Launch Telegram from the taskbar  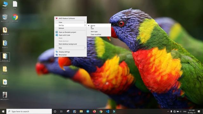point(88,111)
